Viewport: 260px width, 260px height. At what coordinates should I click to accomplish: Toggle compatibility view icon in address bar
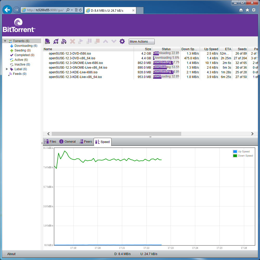tap(76, 10)
